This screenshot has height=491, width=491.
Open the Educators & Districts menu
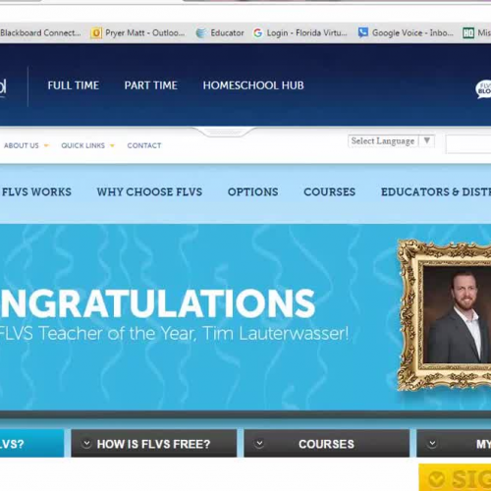436,191
